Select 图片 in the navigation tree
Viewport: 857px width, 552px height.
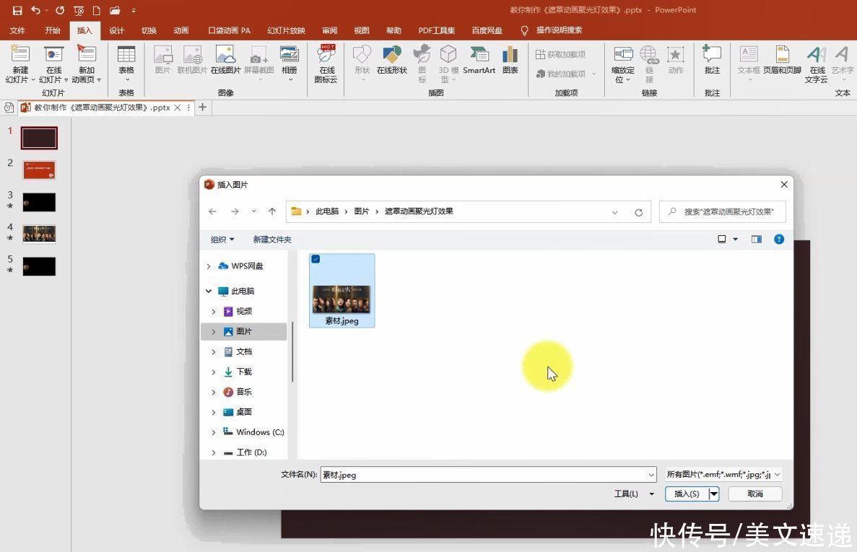244,331
